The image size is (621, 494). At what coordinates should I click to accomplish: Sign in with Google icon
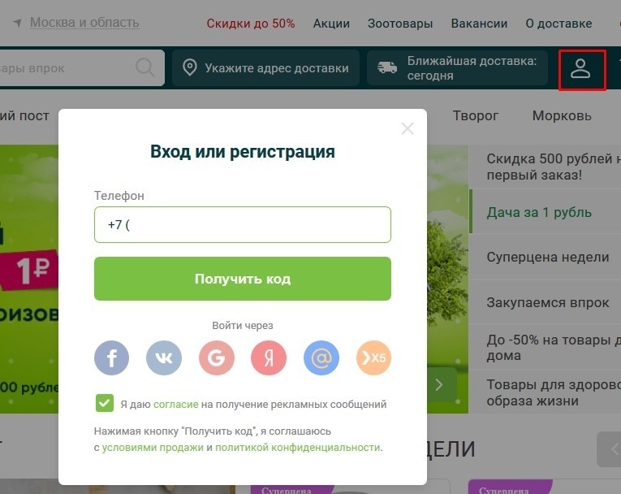coord(217,358)
